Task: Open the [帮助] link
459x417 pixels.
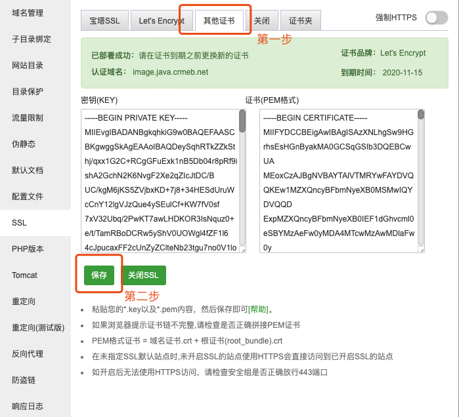Action: [258, 309]
